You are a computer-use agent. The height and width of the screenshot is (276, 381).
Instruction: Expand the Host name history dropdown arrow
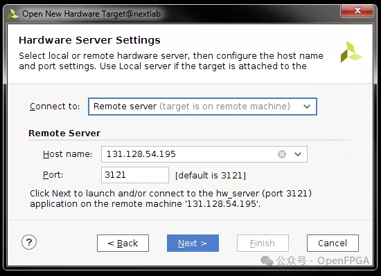298,154
